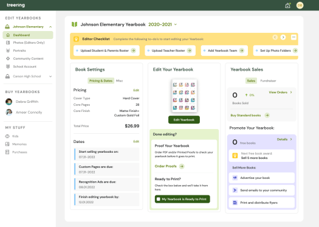Screen dimensions: 319x227
Task: Click Buy Standard books link
Action: coord(245,116)
